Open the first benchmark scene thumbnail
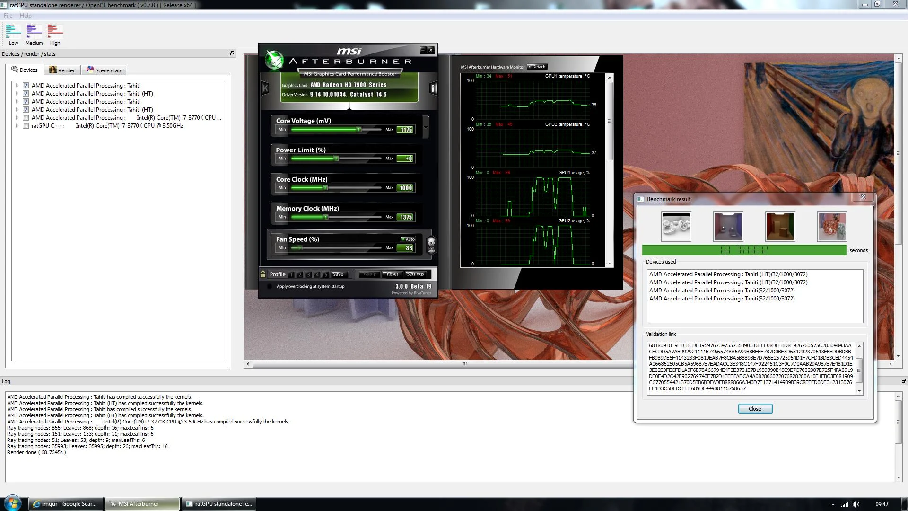Screen dimensions: 908x511 (x=676, y=227)
